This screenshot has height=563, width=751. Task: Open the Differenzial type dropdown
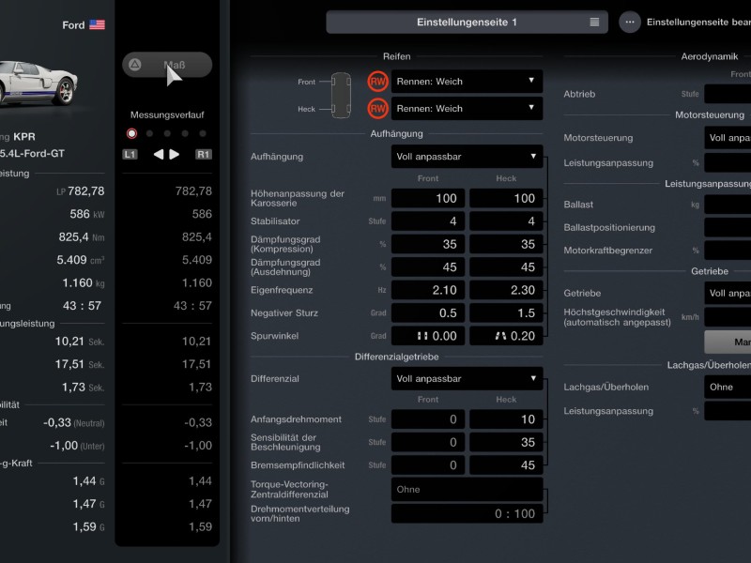[x=467, y=379]
